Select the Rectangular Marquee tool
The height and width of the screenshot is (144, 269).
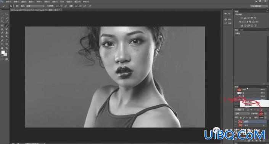(x=2, y=14)
